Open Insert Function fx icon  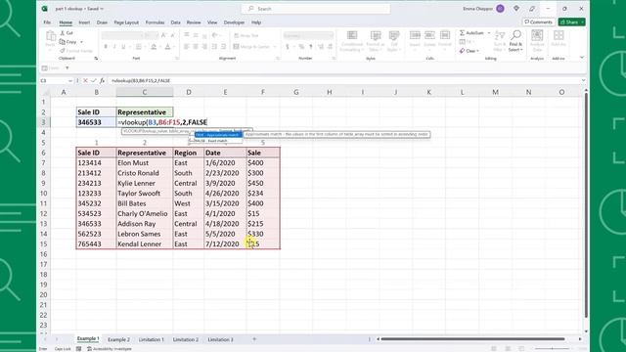102,80
